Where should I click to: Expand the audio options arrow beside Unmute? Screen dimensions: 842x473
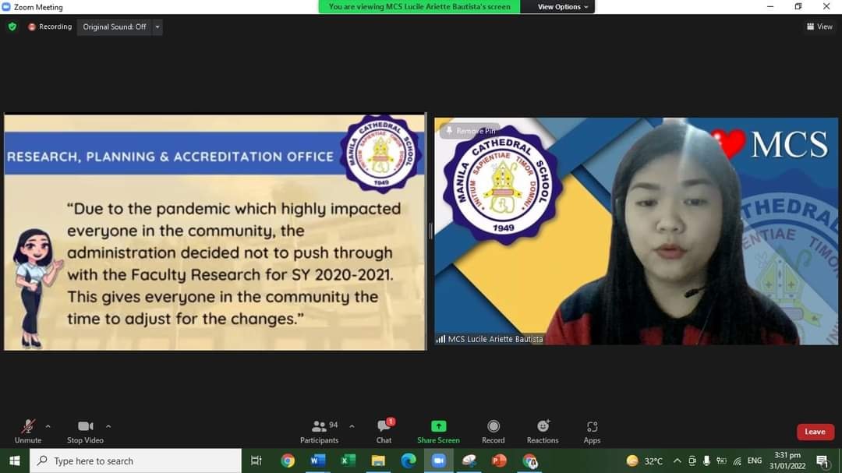click(48, 426)
